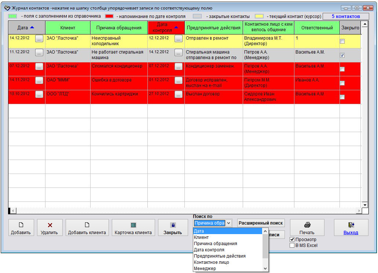Open the date picker for 14.12.2012 in the Дата column

pyautogui.click(x=39, y=39)
